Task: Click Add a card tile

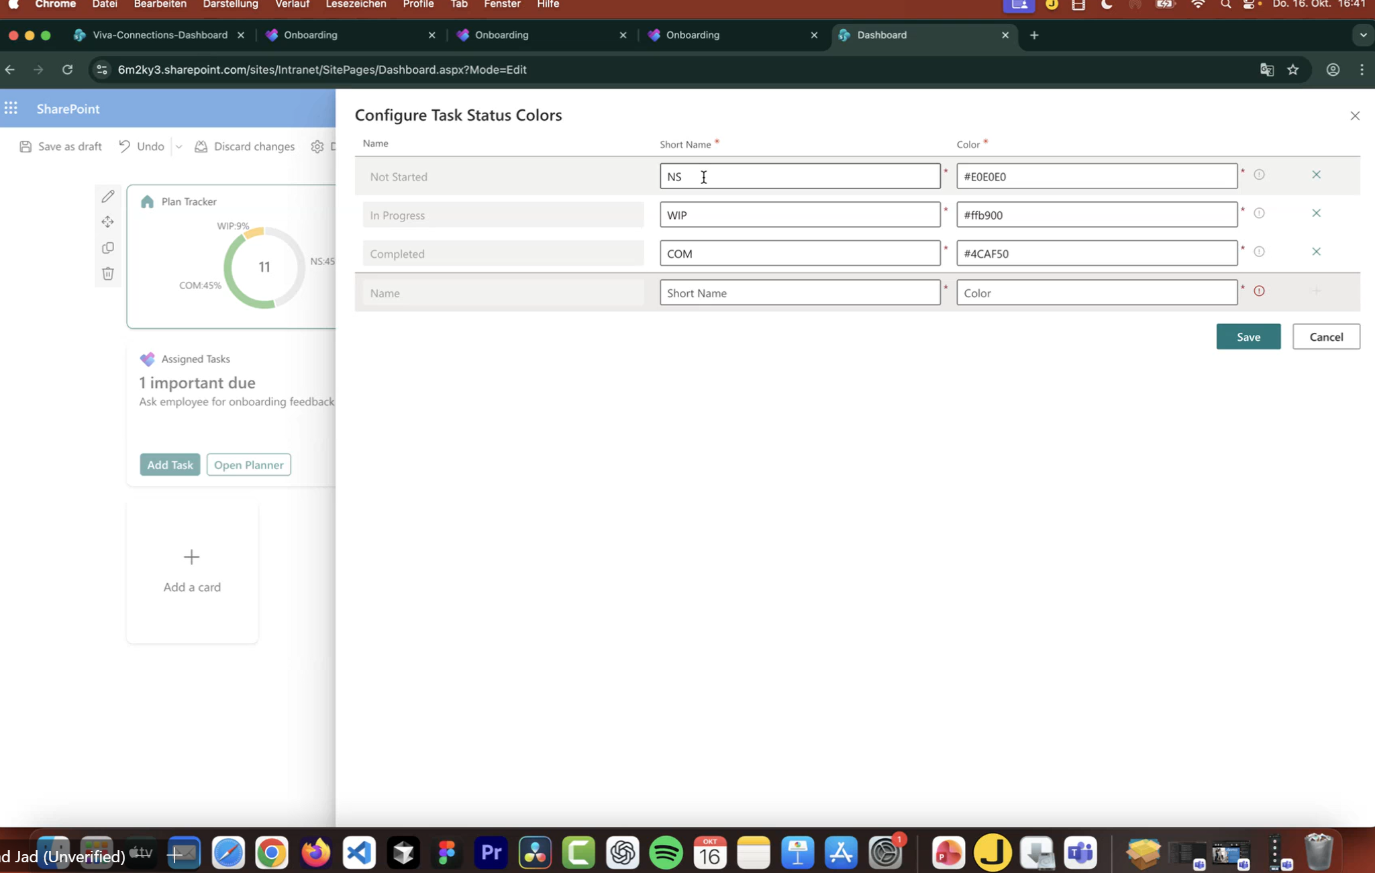Action: coord(192,571)
